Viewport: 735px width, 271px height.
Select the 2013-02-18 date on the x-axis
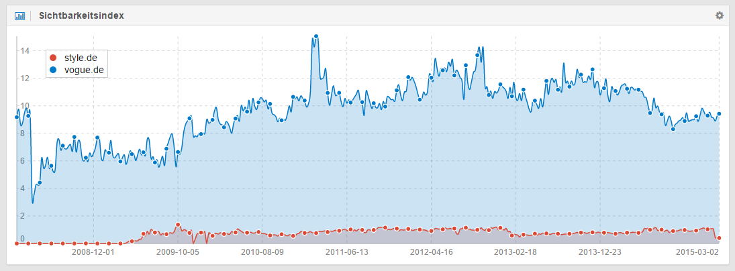point(516,253)
